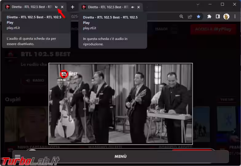Viewport: 241px width, 166px height.
Task: Open the hamburger icon in the MENÙ bar
Action: (18, 156)
